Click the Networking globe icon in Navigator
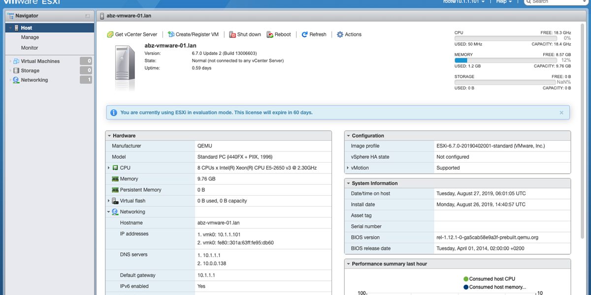 16,80
